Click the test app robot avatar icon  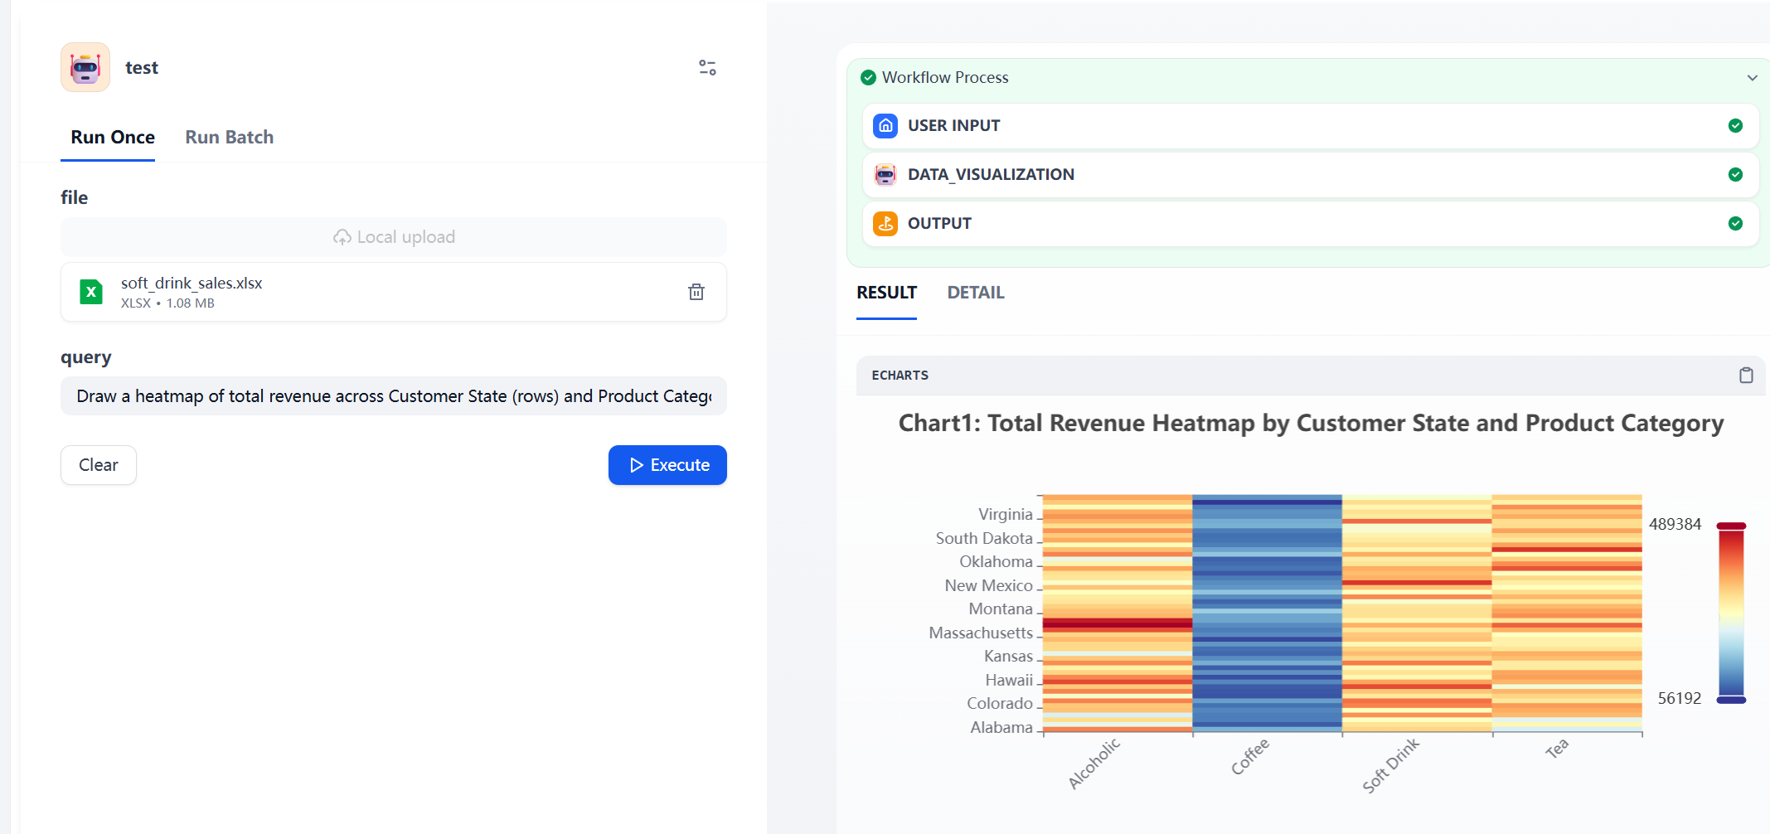point(85,67)
